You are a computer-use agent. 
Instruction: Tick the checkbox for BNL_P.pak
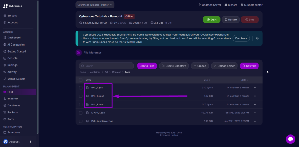pyautogui.click(x=81, y=87)
